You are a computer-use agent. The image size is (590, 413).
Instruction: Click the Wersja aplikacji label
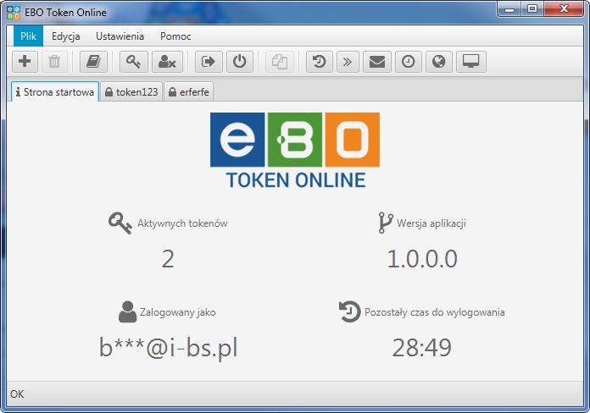click(431, 223)
